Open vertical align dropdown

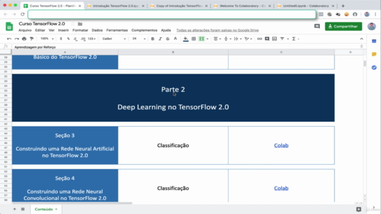tap(227, 39)
